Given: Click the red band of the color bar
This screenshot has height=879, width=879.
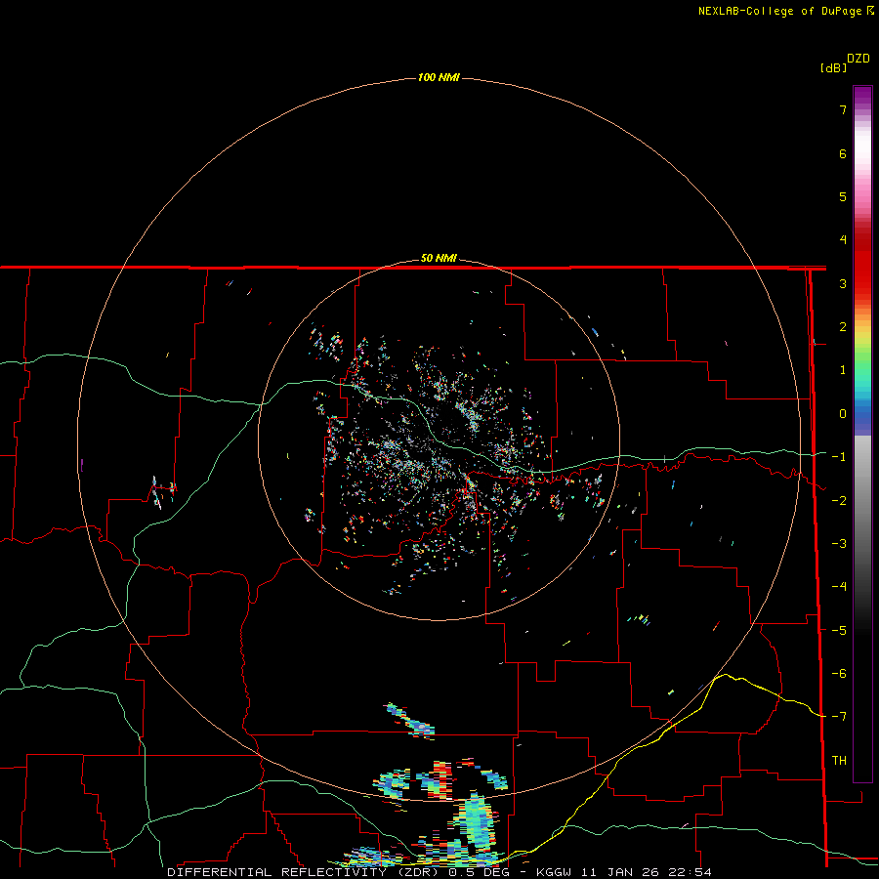Looking at the screenshot, I should tap(862, 264).
